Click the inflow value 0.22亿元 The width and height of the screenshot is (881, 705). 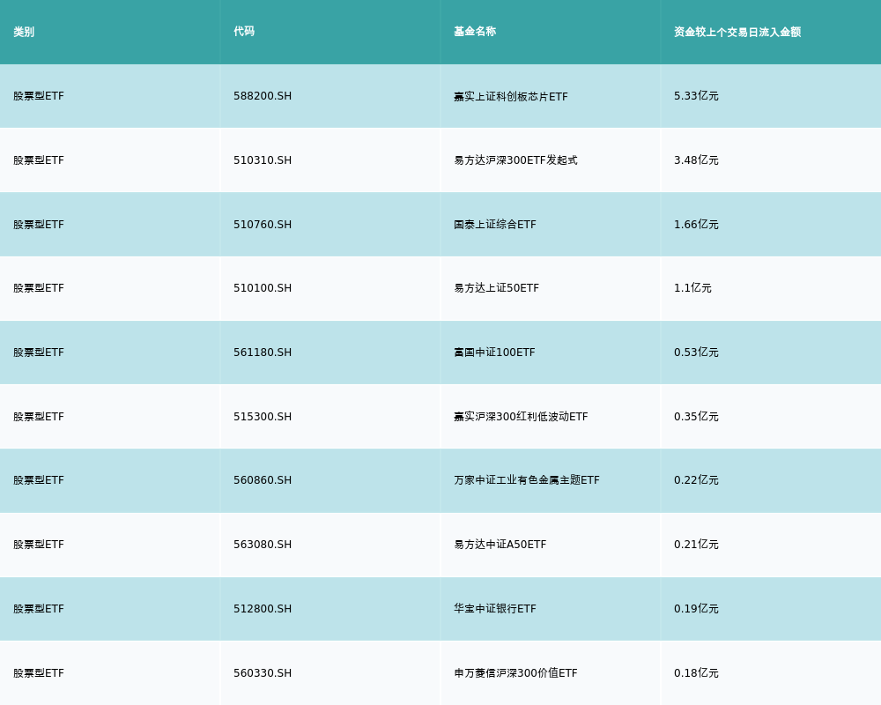696,480
